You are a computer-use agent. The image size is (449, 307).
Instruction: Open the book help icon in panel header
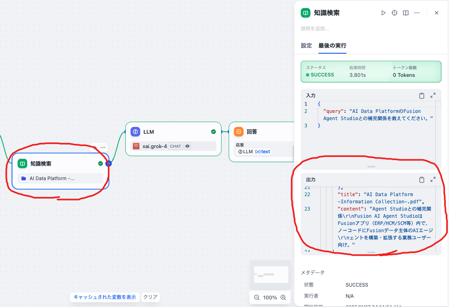[405, 13]
